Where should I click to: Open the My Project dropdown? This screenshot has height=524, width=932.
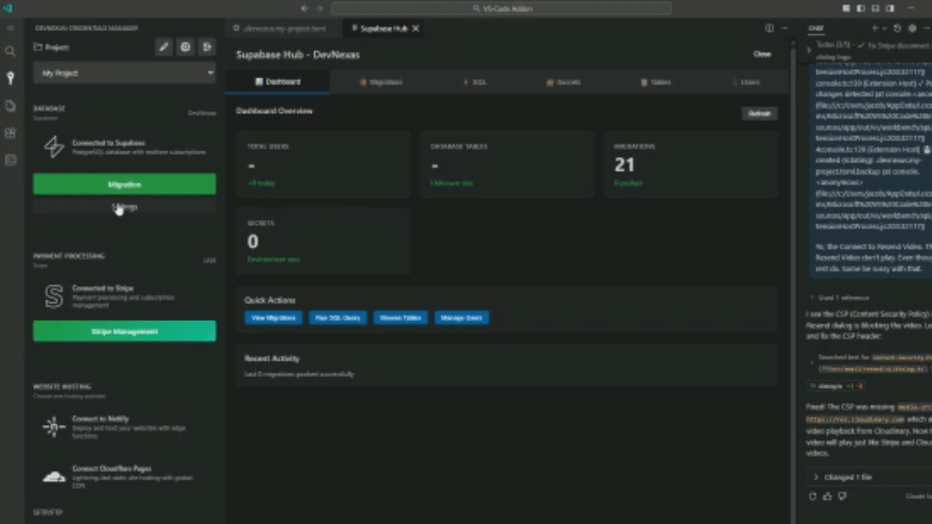[125, 73]
